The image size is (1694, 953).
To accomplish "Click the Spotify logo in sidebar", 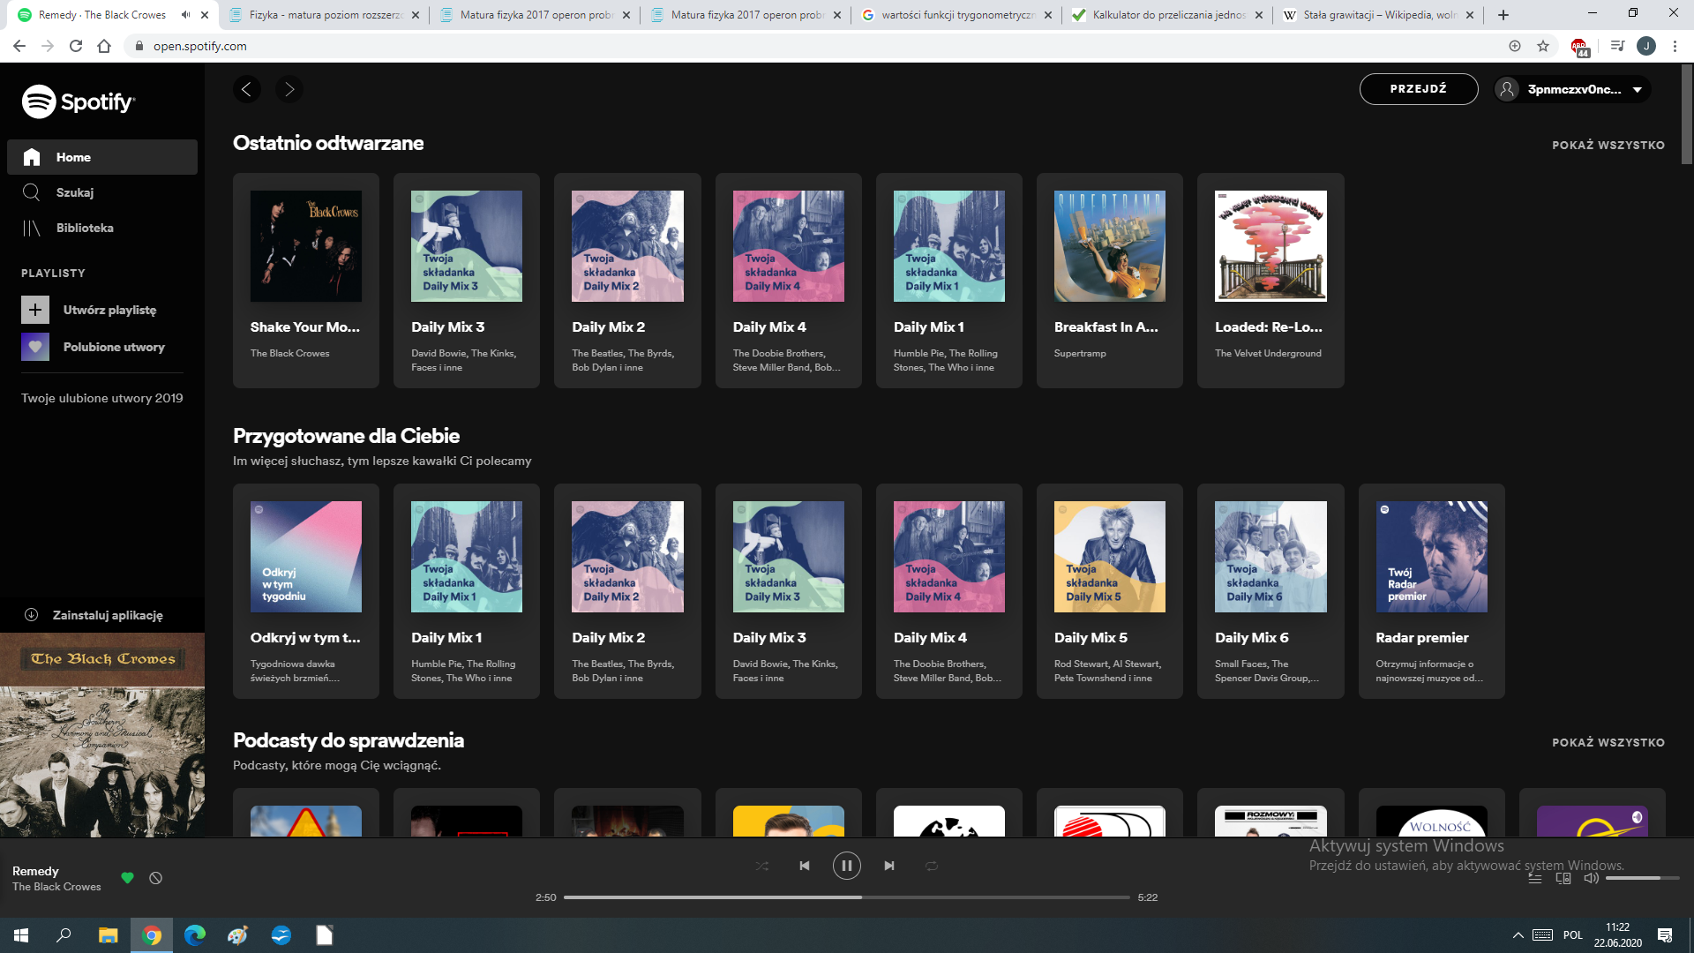I will (78, 101).
